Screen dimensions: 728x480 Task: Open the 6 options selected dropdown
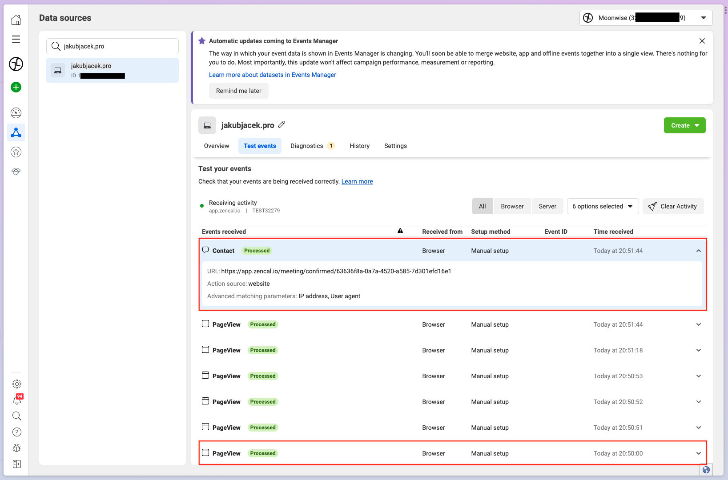pos(603,206)
